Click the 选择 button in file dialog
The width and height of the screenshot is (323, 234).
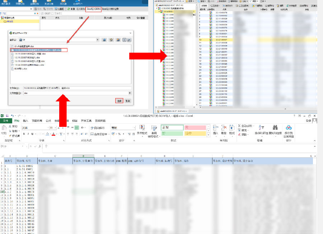point(119,101)
